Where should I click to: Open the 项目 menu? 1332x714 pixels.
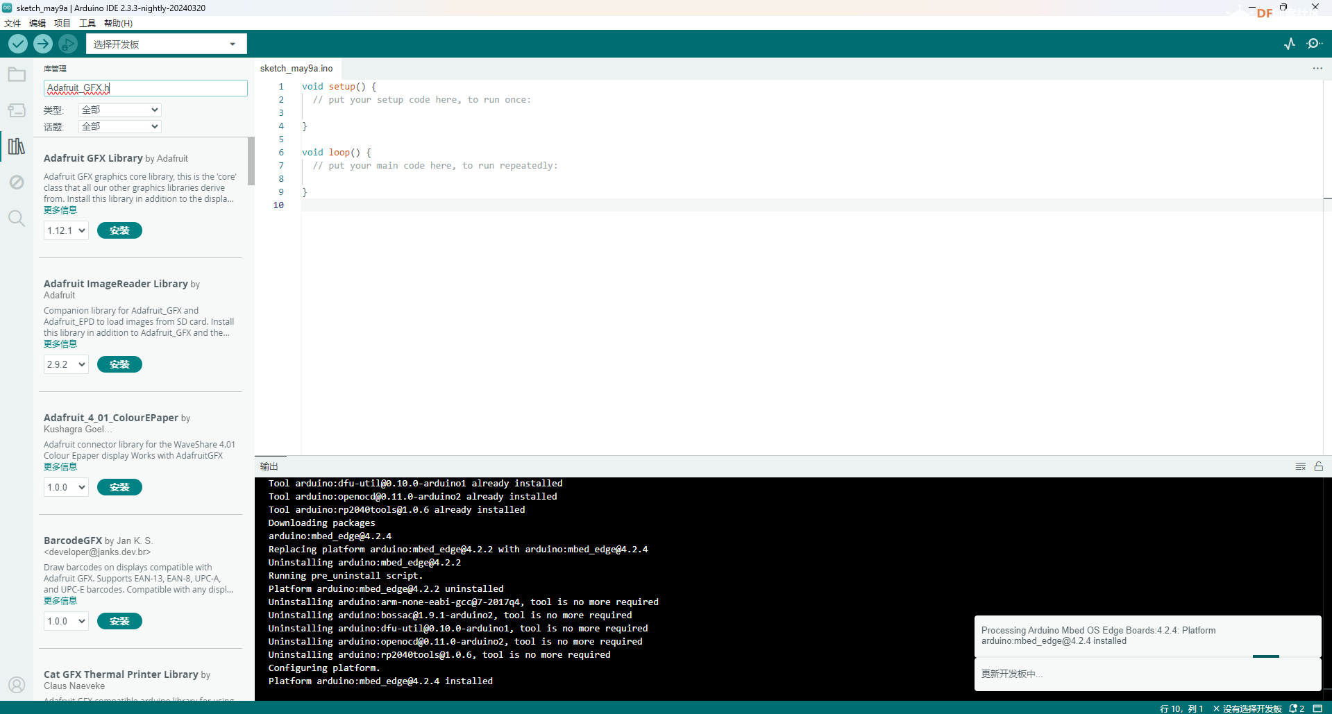click(x=62, y=23)
